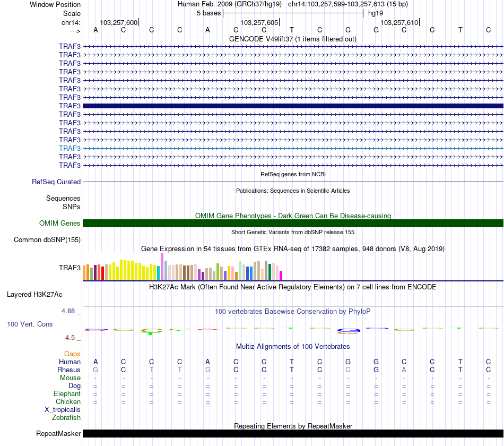Screen dimensions: 504x446
Task: Click the Zebrafish species label
Action: (66, 418)
